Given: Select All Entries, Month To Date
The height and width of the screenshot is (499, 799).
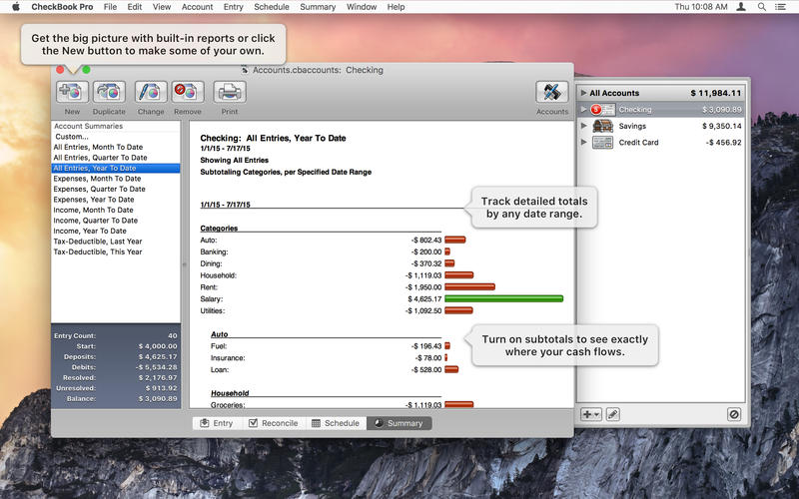Looking at the screenshot, I should click(x=116, y=147).
